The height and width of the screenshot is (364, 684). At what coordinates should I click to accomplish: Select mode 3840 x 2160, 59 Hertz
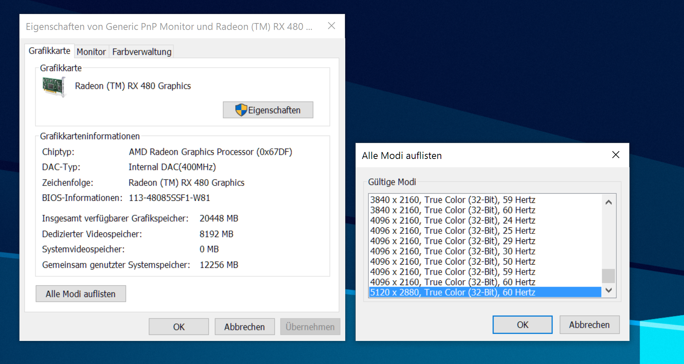click(x=485, y=200)
